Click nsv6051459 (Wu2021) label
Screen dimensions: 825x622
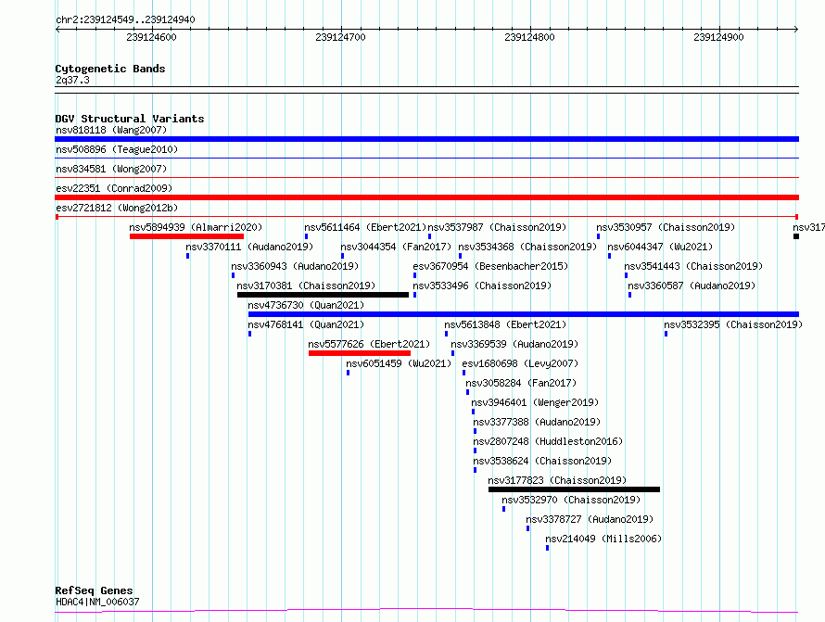coord(399,363)
